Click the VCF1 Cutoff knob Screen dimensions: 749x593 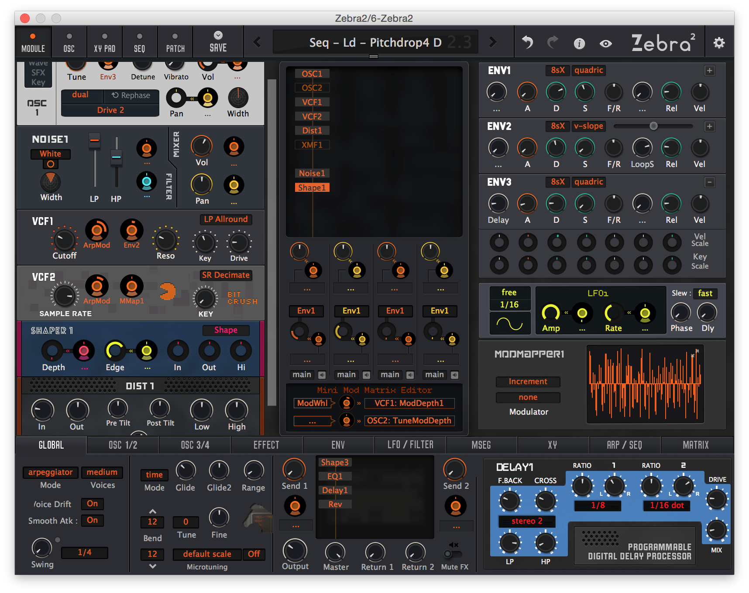point(64,239)
